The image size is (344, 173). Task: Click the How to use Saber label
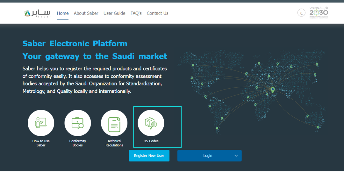[x=41, y=143]
